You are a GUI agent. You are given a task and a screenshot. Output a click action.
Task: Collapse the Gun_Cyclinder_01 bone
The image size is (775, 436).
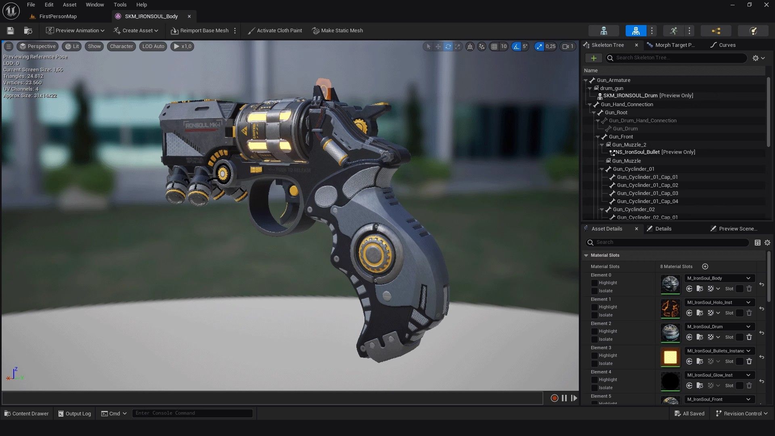[602, 169]
